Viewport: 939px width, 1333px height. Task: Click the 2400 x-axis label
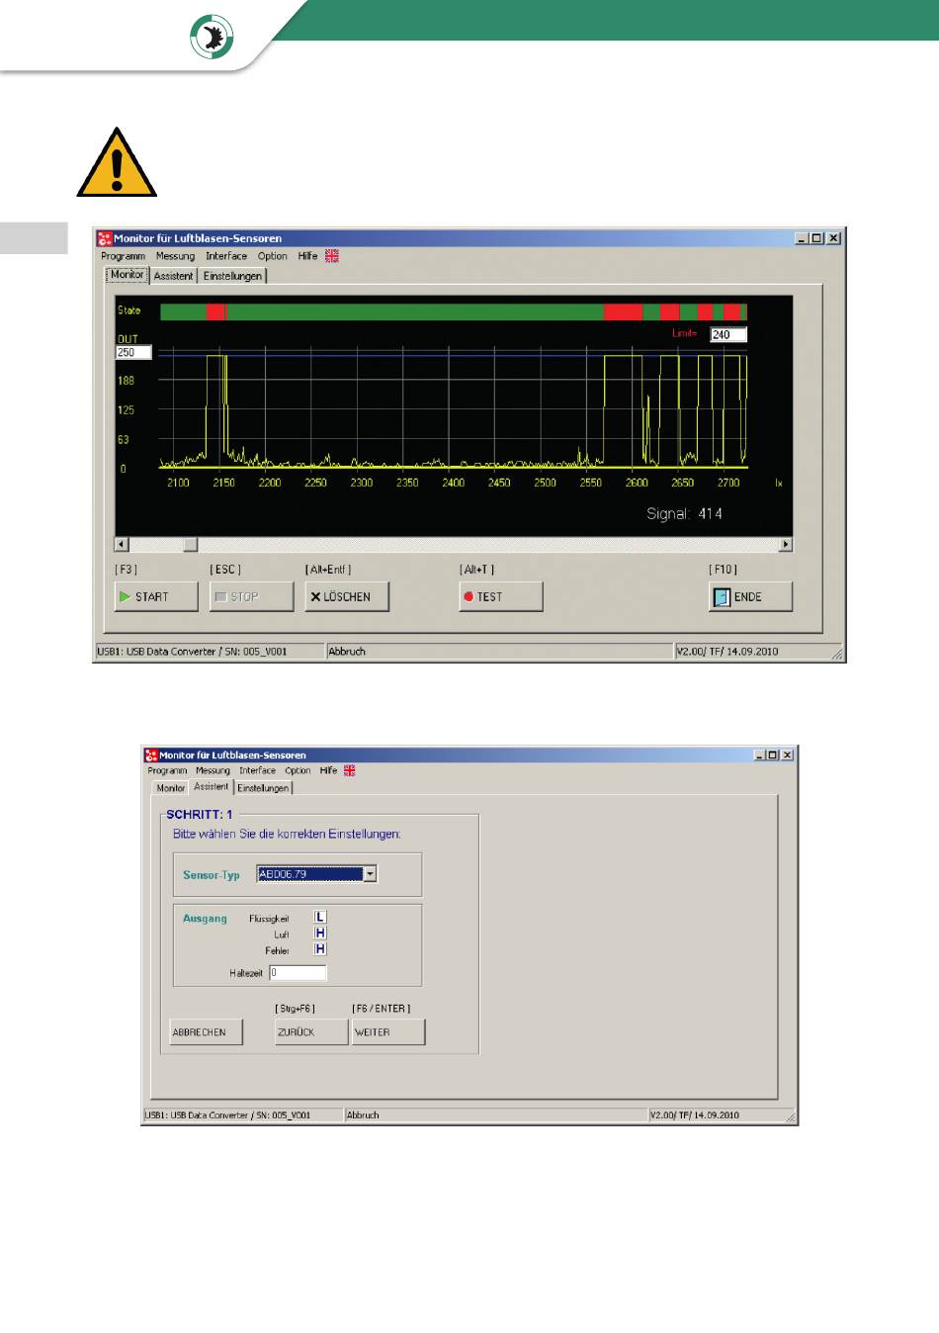coord(453,483)
